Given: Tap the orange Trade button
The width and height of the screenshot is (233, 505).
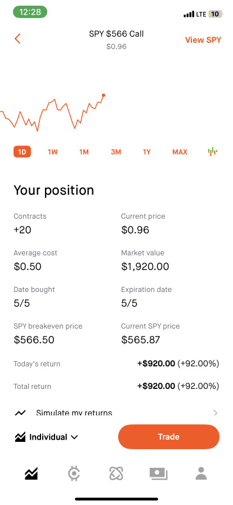Looking at the screenshot, I should pos(169,437).
